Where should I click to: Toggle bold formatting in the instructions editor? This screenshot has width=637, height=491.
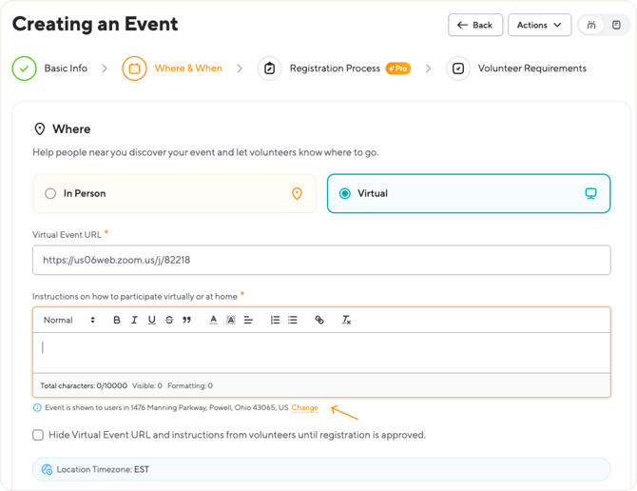pyautogui.click(x=117, y=320)
